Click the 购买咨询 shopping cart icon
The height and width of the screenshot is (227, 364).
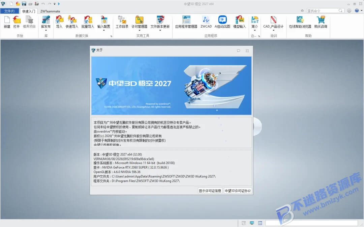321,20
